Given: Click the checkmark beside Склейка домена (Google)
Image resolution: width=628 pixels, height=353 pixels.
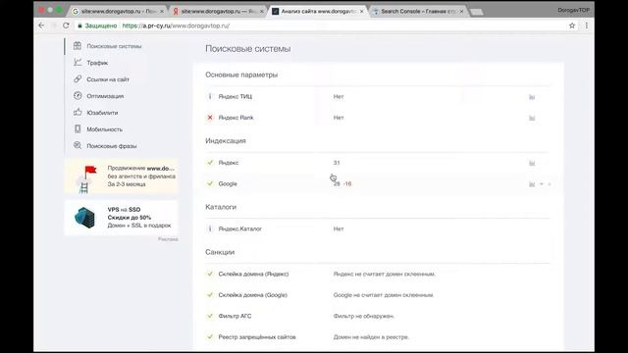Looking at the screenshot, I should (x=210, y=295).
